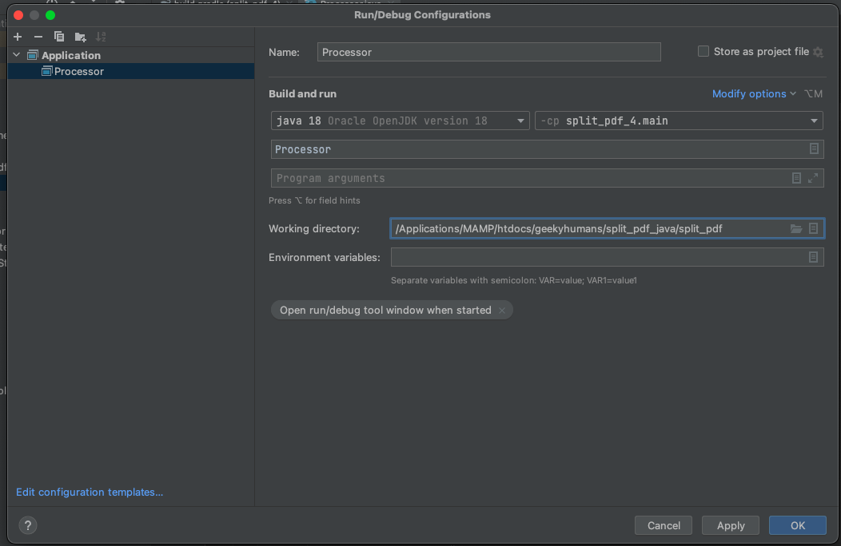Image resolution: width=841 pixels, height=546 pixels.
Task: Open Edit configuration templates
Action: (90, 492)
